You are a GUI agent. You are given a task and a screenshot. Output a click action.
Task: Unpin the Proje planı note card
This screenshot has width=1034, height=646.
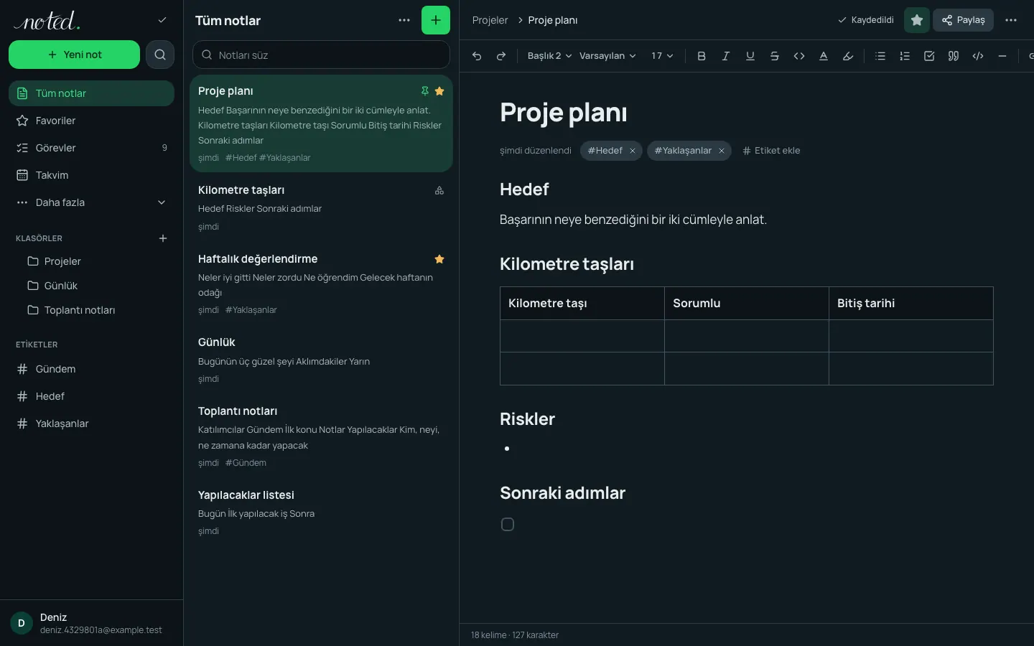click(x=424, y=91)
